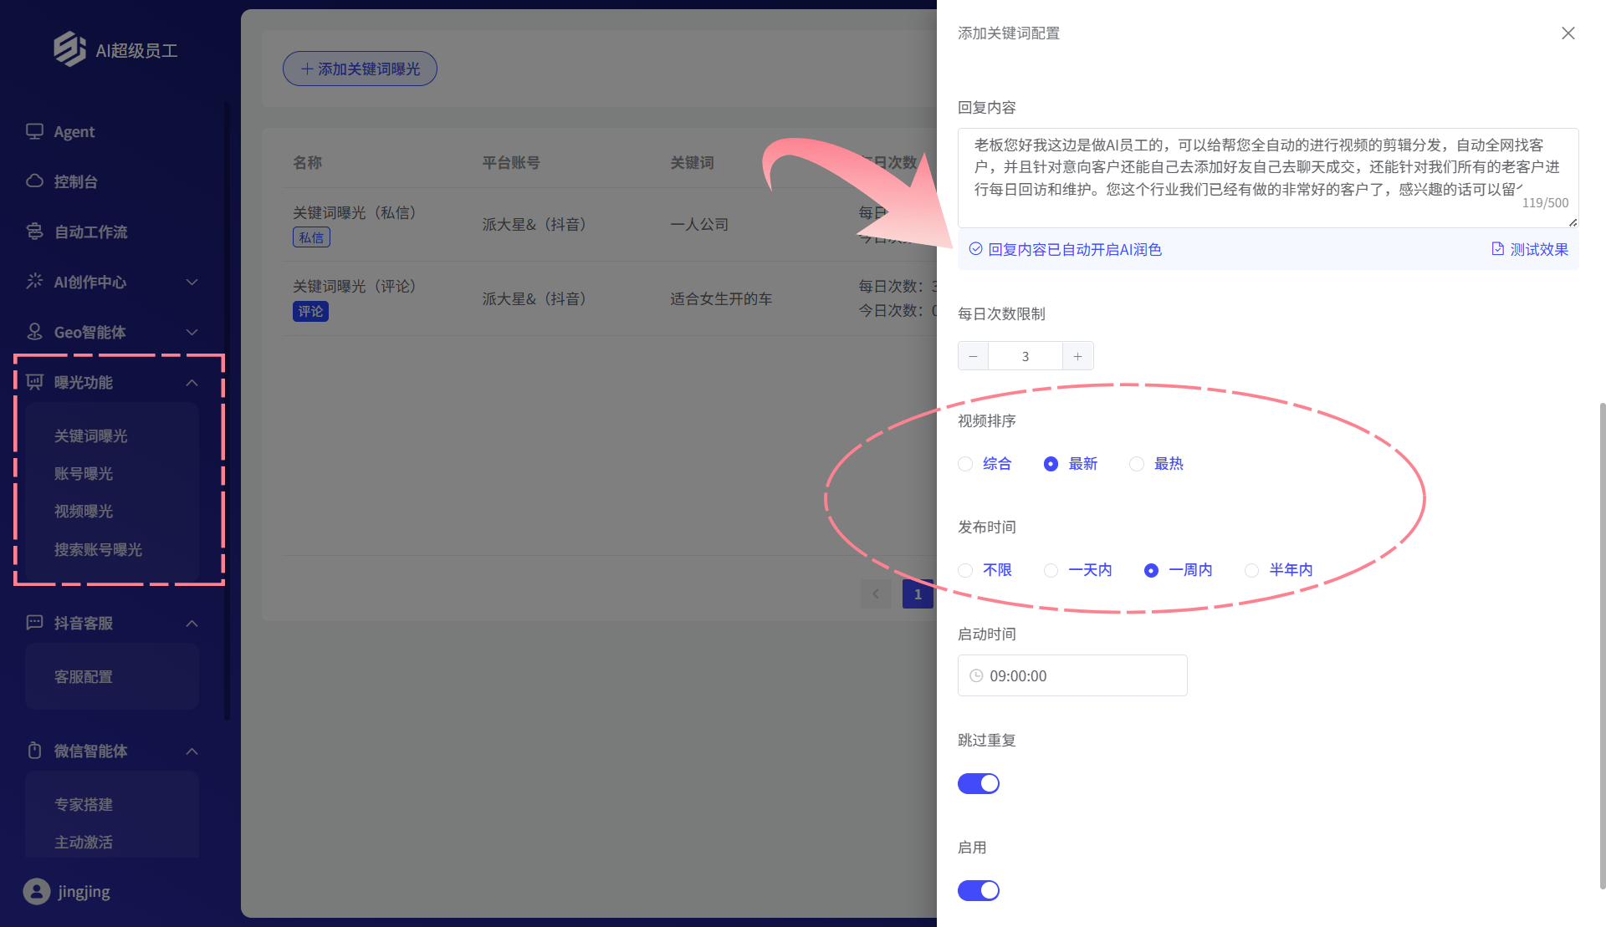Image resolution: width=1606 pixels, height=927 pixels.
Task: Open 客服配置 under 抖音客服
Action: point(84,676)
